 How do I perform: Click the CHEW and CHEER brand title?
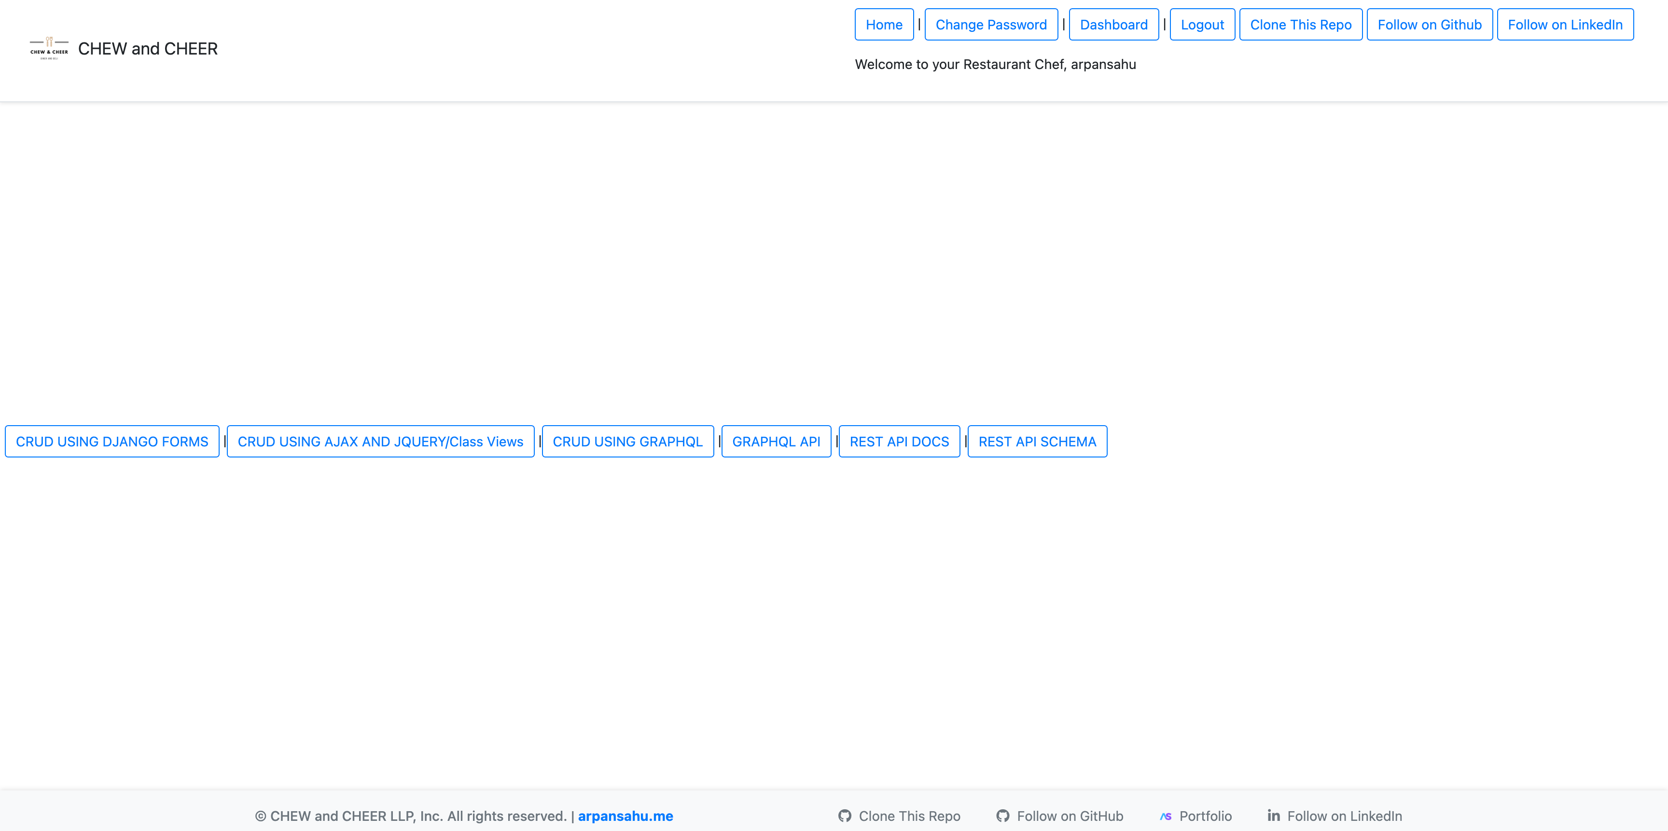pyautogui.click(x=148, y=49)
